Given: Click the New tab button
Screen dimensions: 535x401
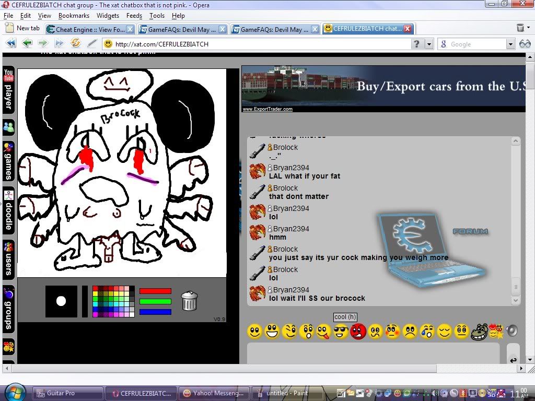Looking at the screenshot, I should point(23,28).
